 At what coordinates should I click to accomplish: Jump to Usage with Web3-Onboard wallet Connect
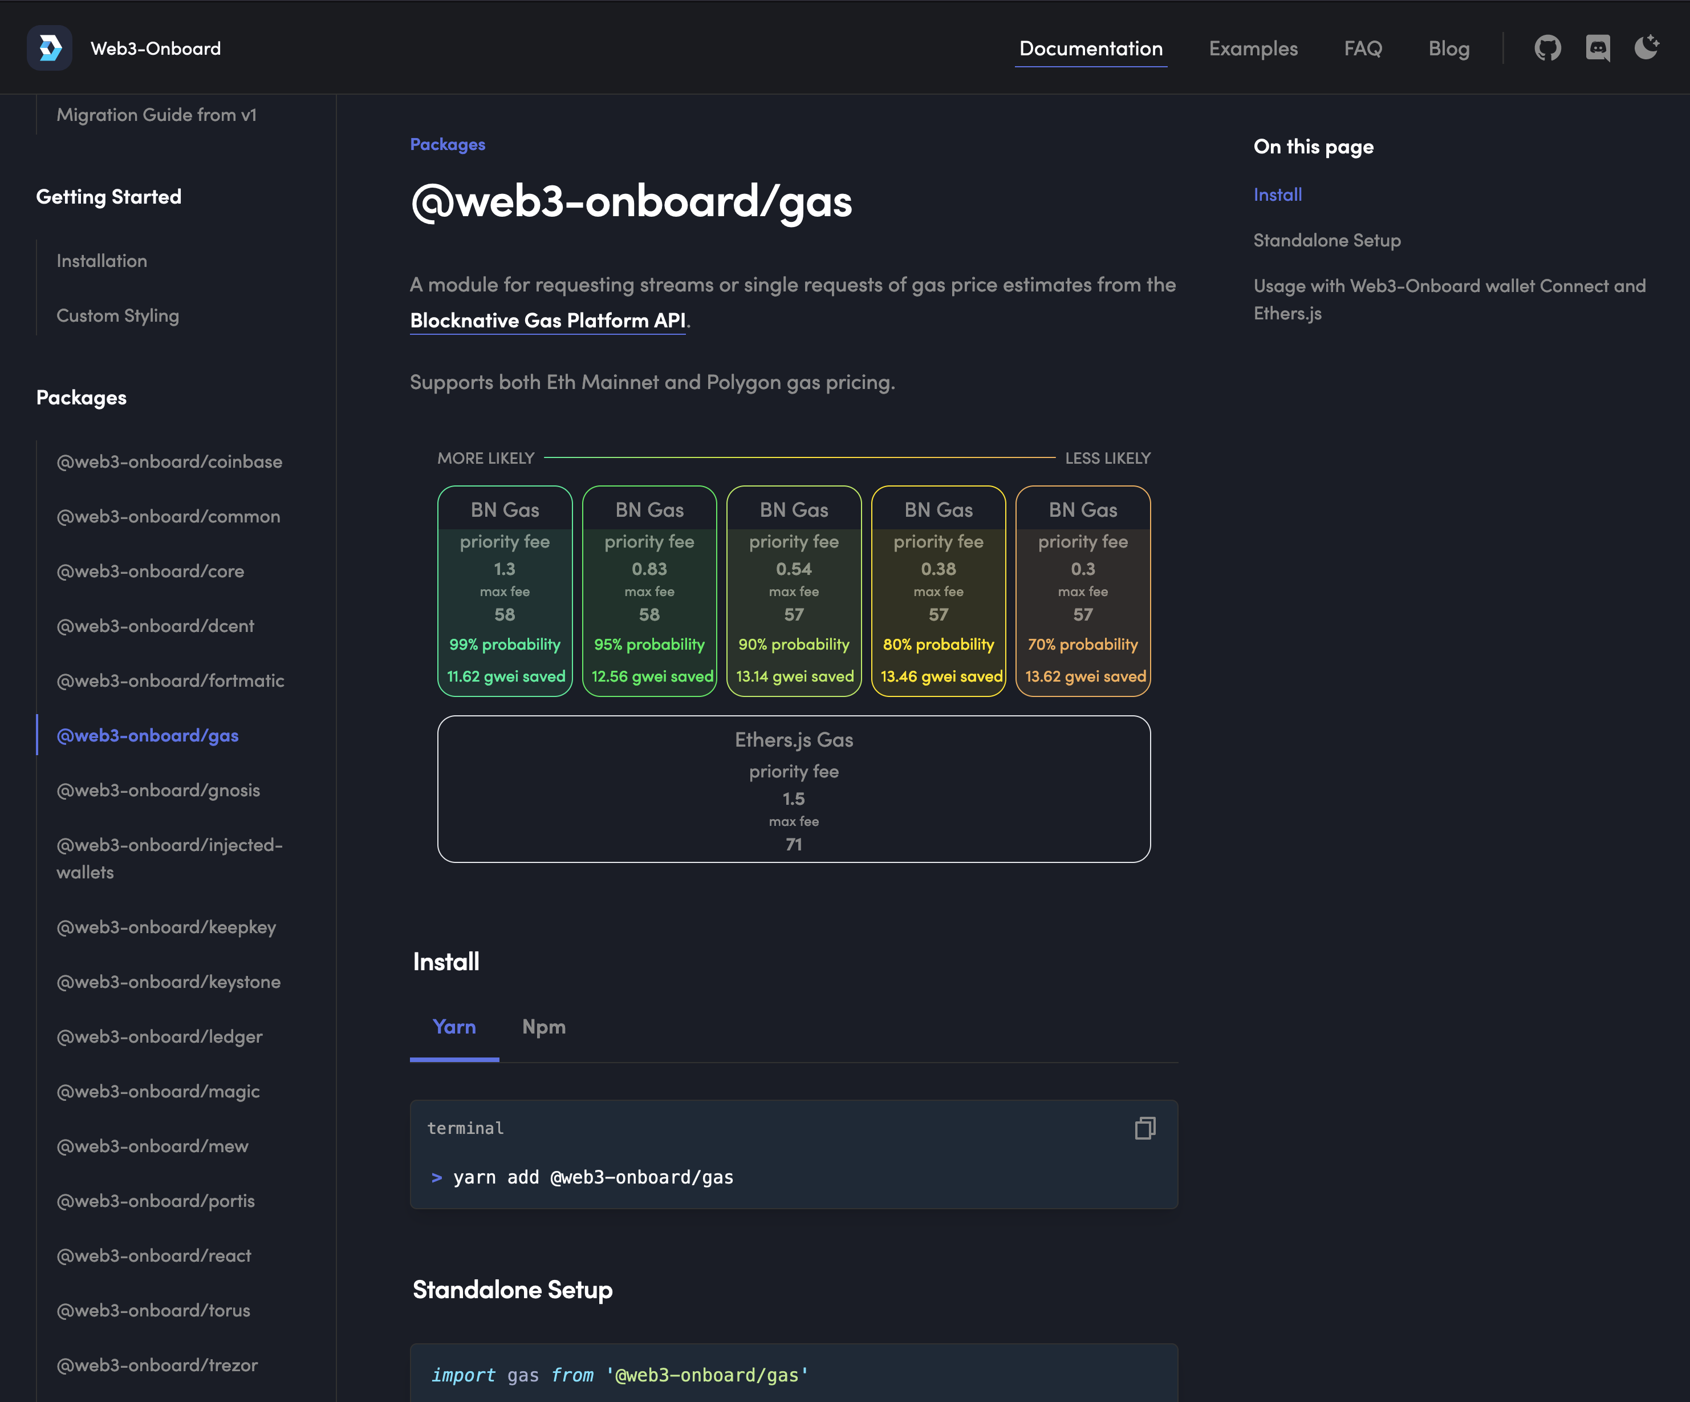(x=1449, y=299)
